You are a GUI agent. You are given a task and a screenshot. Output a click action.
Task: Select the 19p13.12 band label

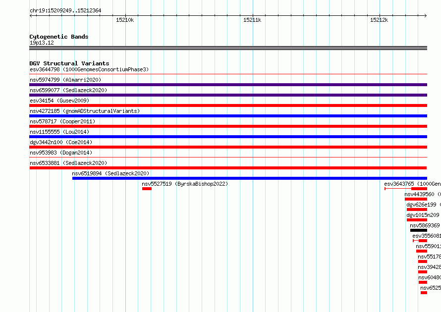(x=42, y=43)
